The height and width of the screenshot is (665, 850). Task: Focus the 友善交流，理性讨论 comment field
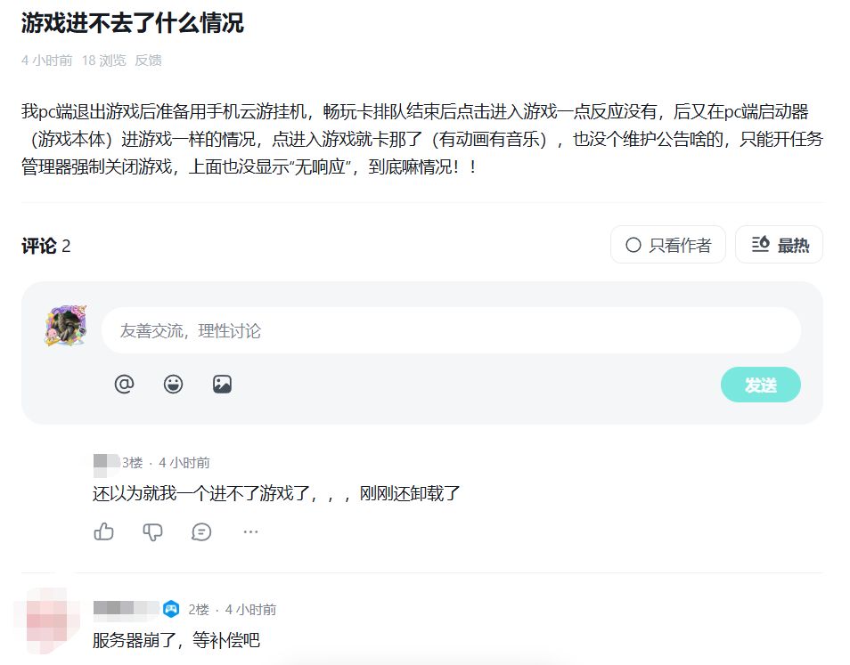[x=451, y=330]
